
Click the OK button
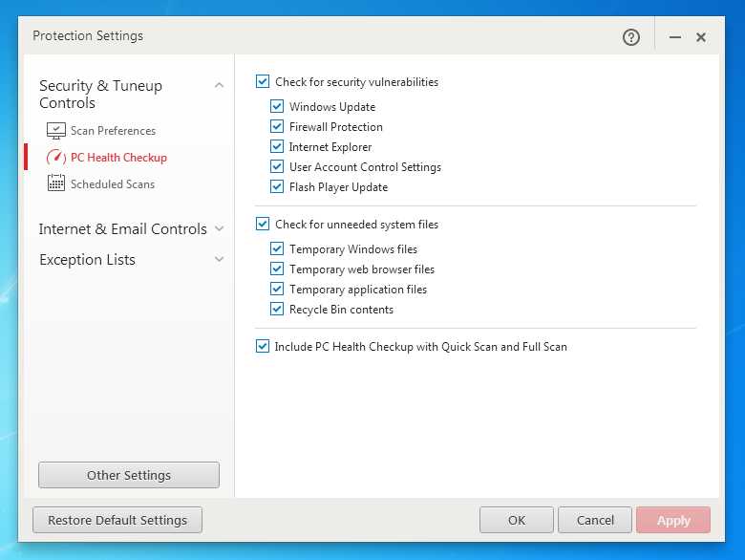tap(517, 520)
